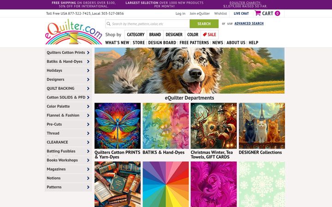Open the DESIGNER shop-by tab
The width and height of the screenshot is (332, 207).
tap(174, 34)
